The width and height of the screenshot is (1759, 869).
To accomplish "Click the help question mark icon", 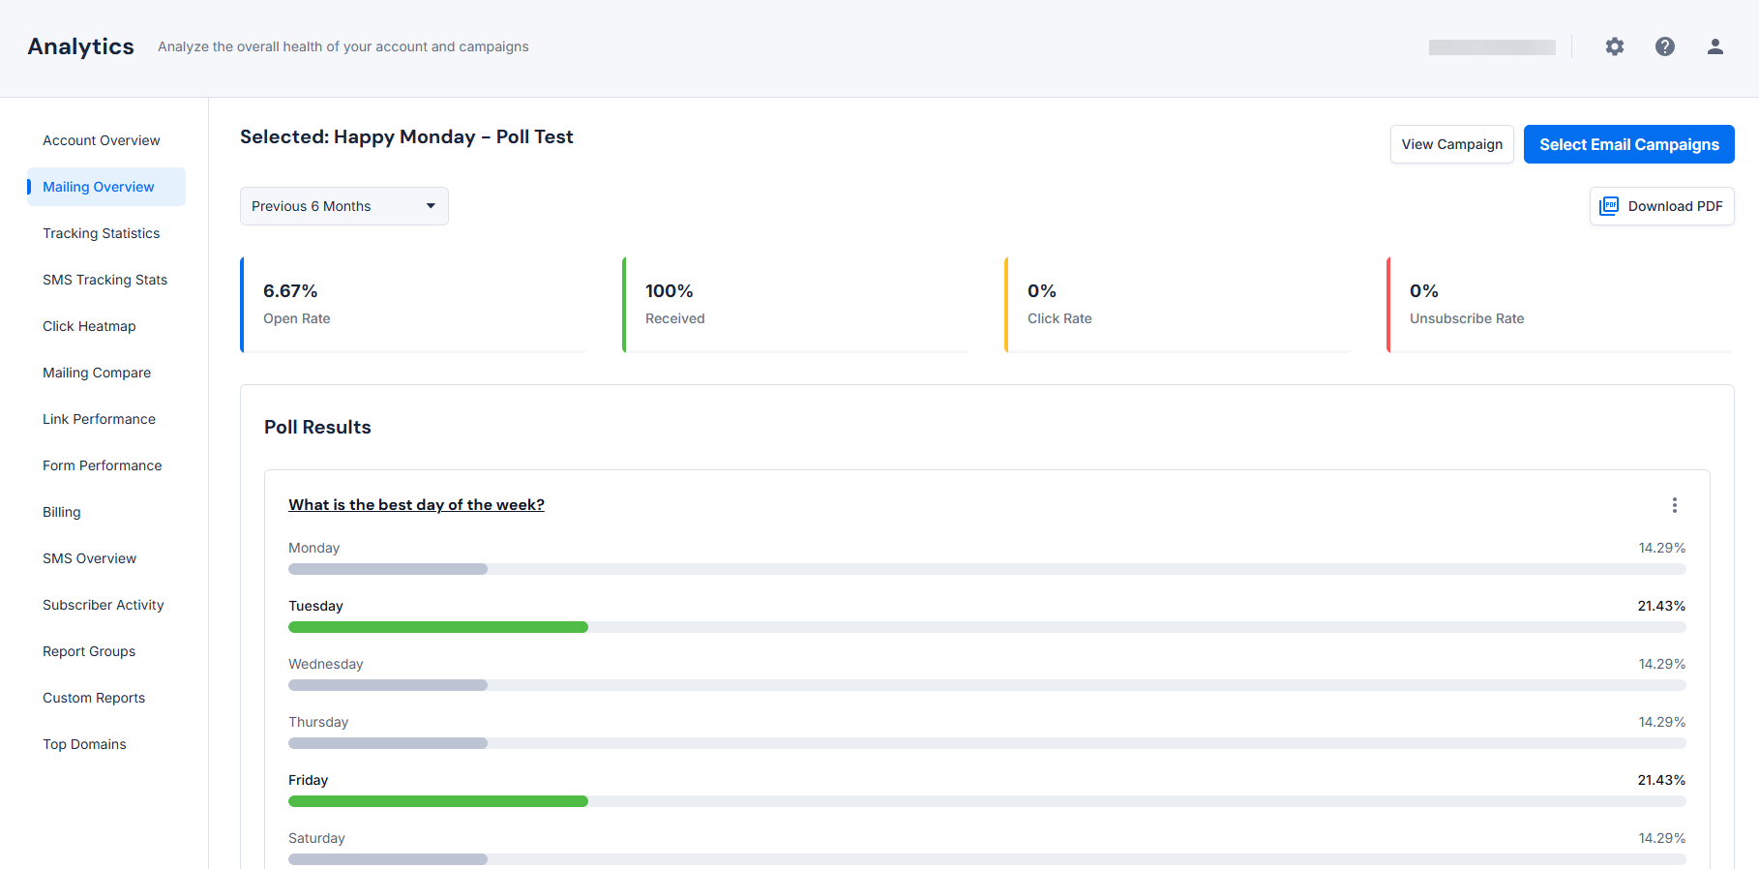I will coord(1665,46).
